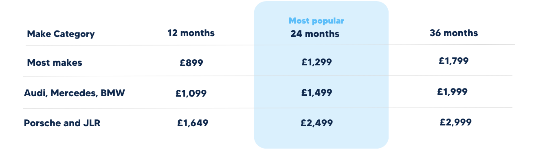This screenshot has height=149, width=534.
Task: Click the Porsche and JLR row label
Action: click(x=62, y=123)
